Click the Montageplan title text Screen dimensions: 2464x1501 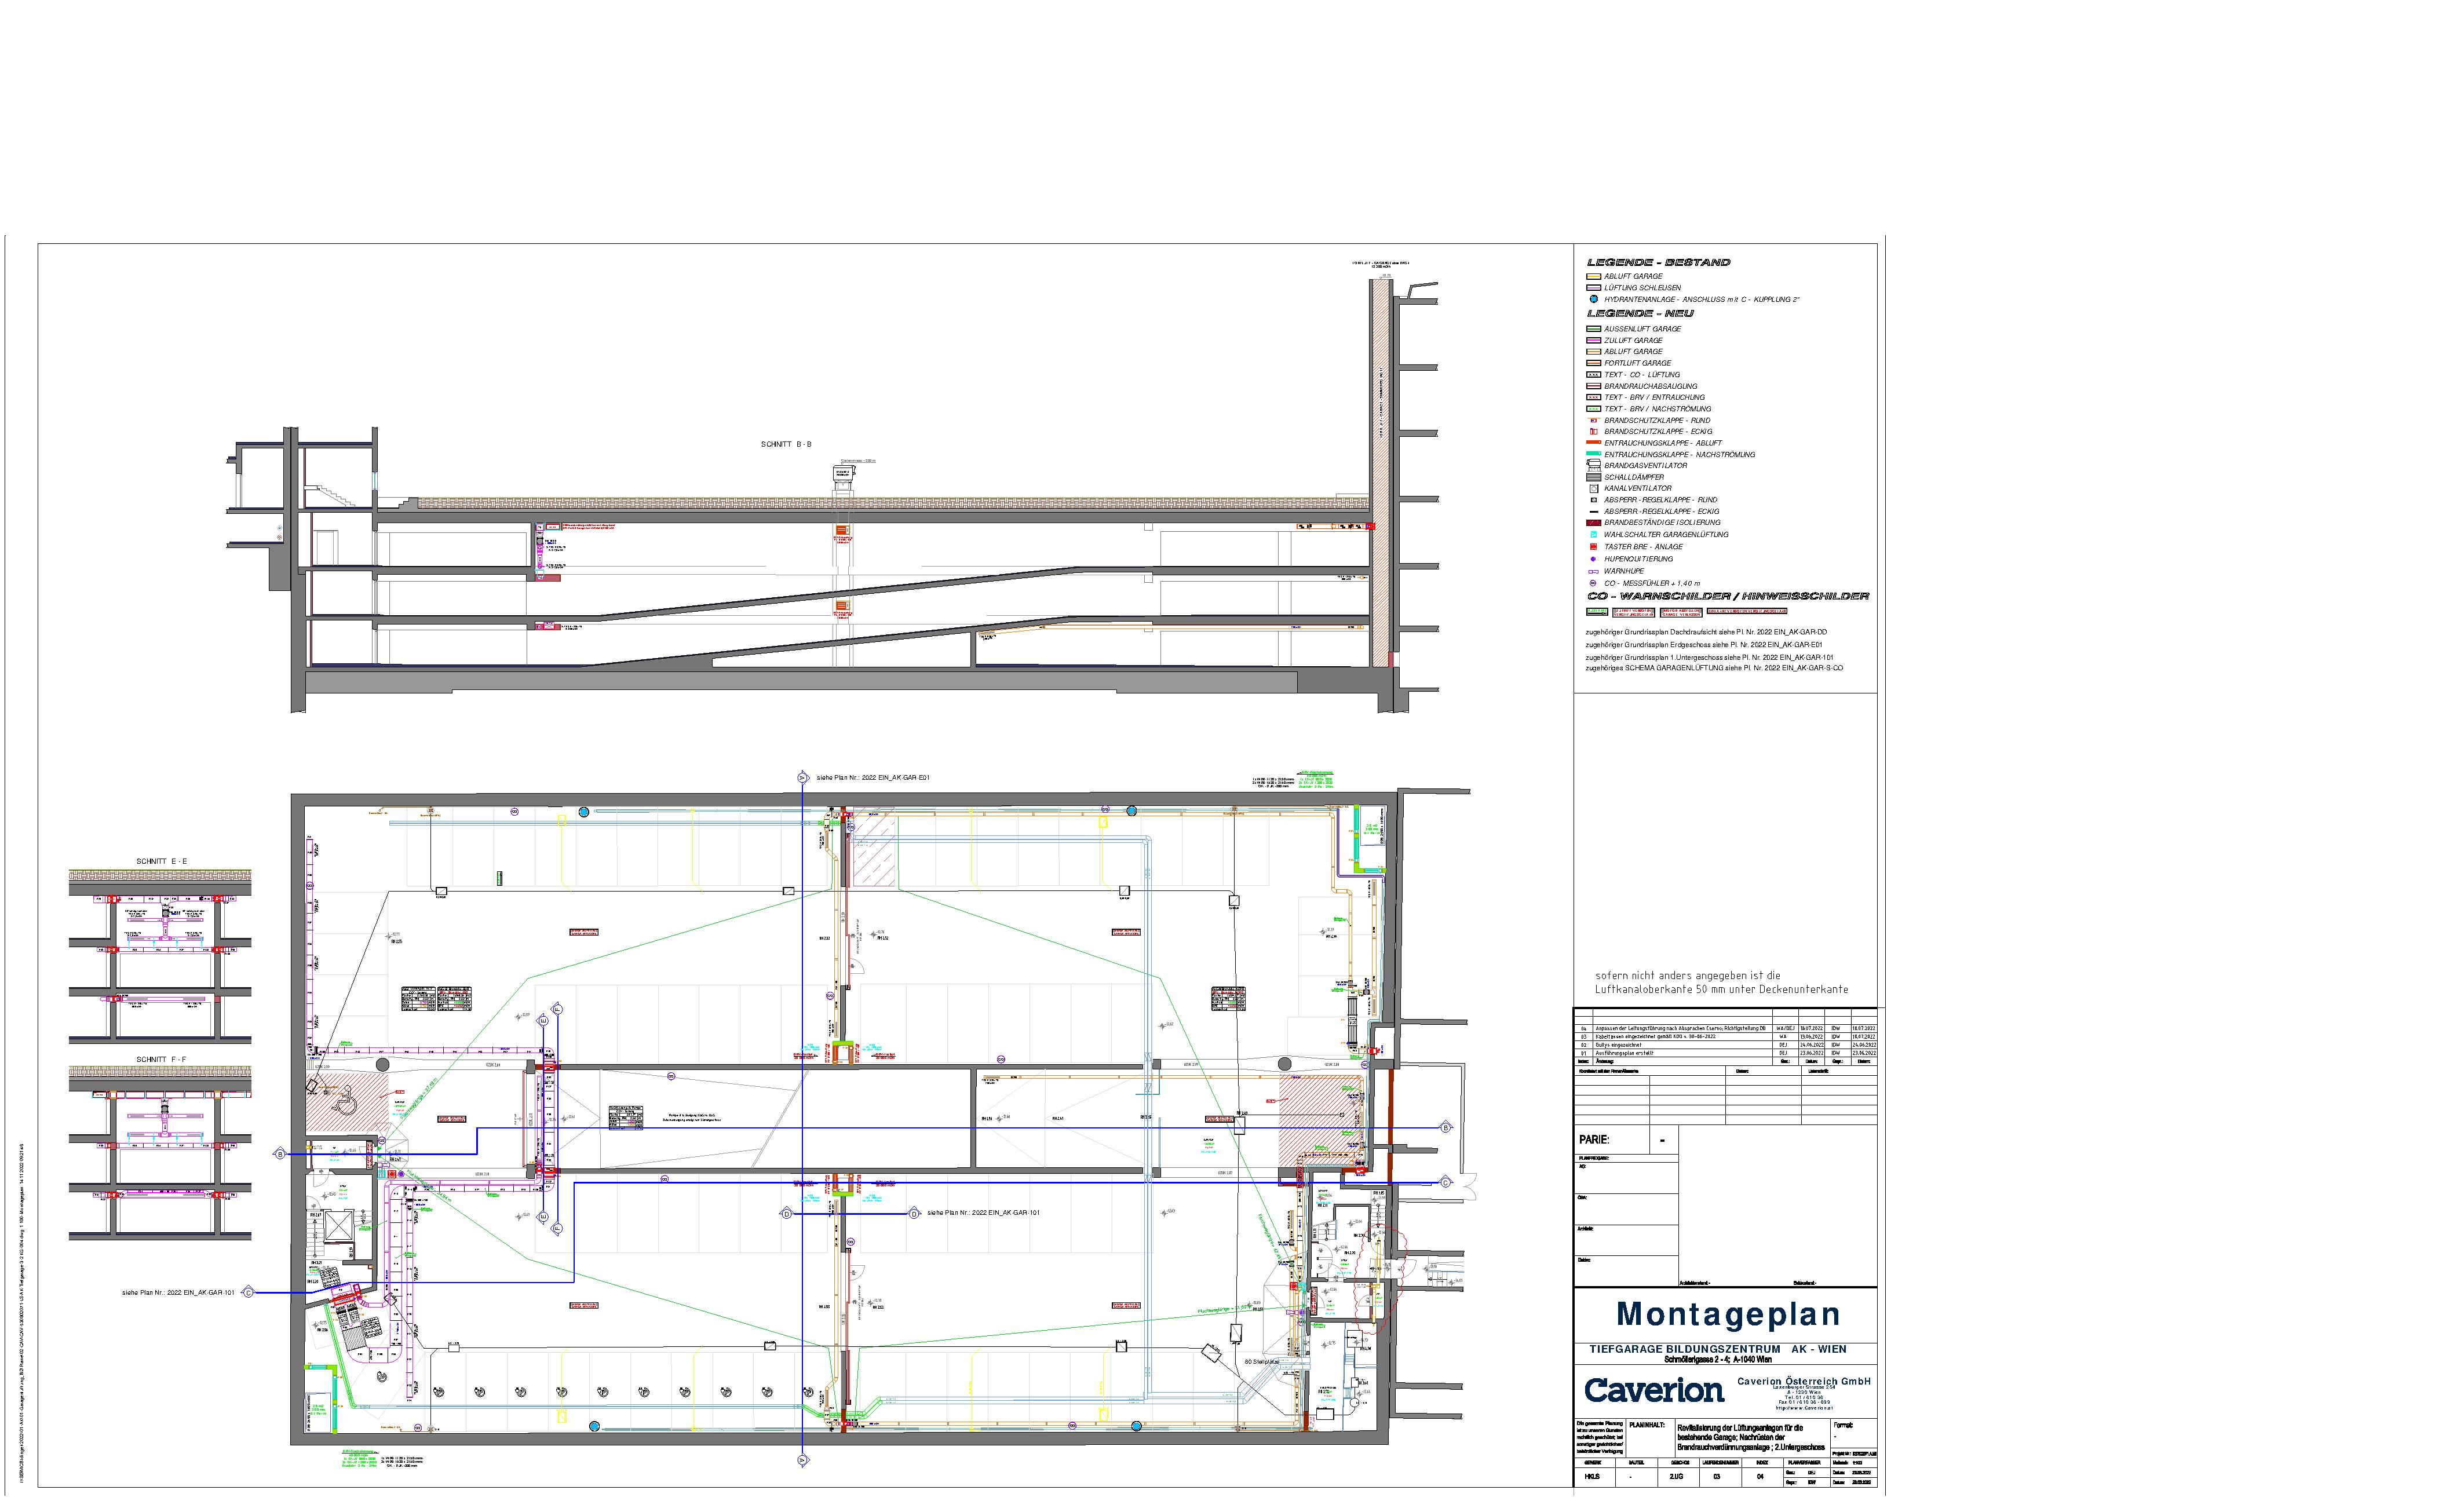click(1728, 1314)
